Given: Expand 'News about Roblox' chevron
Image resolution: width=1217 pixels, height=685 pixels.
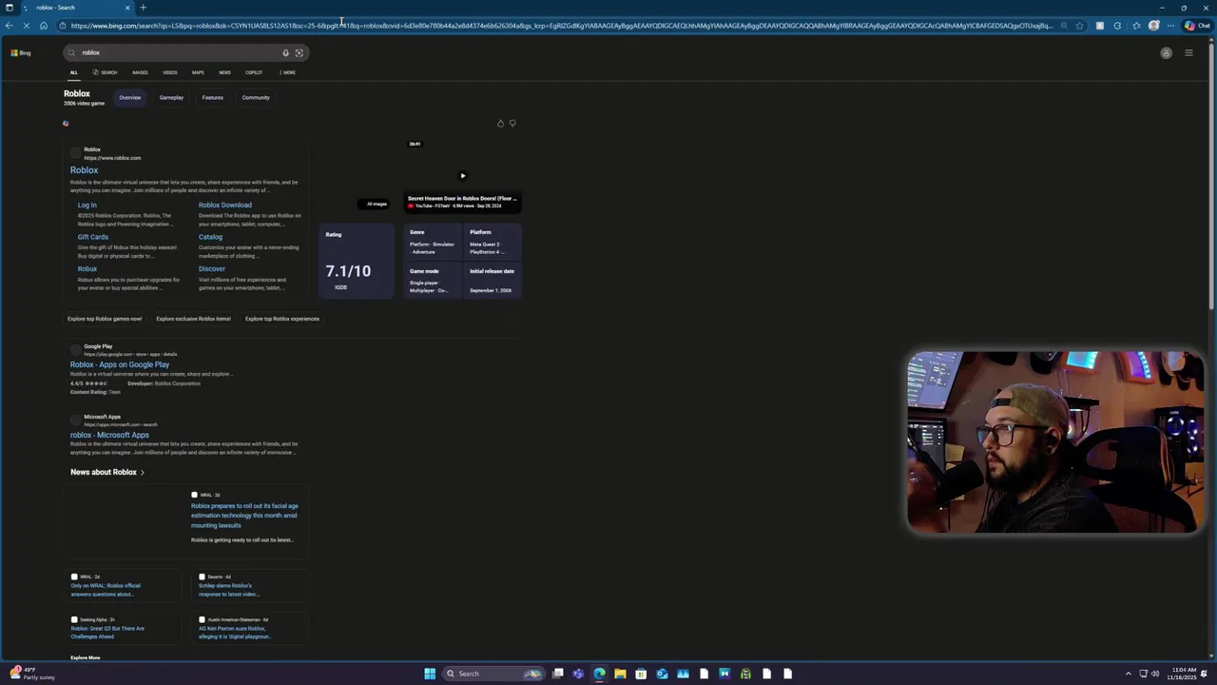Looking at the screenshot, I should [143, 472].
